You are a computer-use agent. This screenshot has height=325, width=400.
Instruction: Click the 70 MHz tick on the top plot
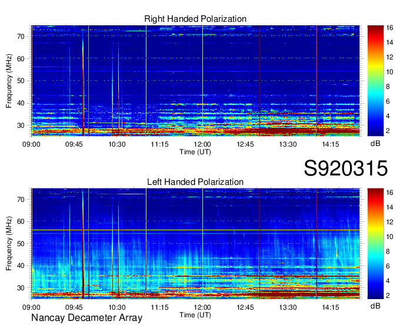pos(21,37)
